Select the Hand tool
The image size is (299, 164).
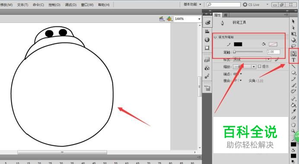293,125
